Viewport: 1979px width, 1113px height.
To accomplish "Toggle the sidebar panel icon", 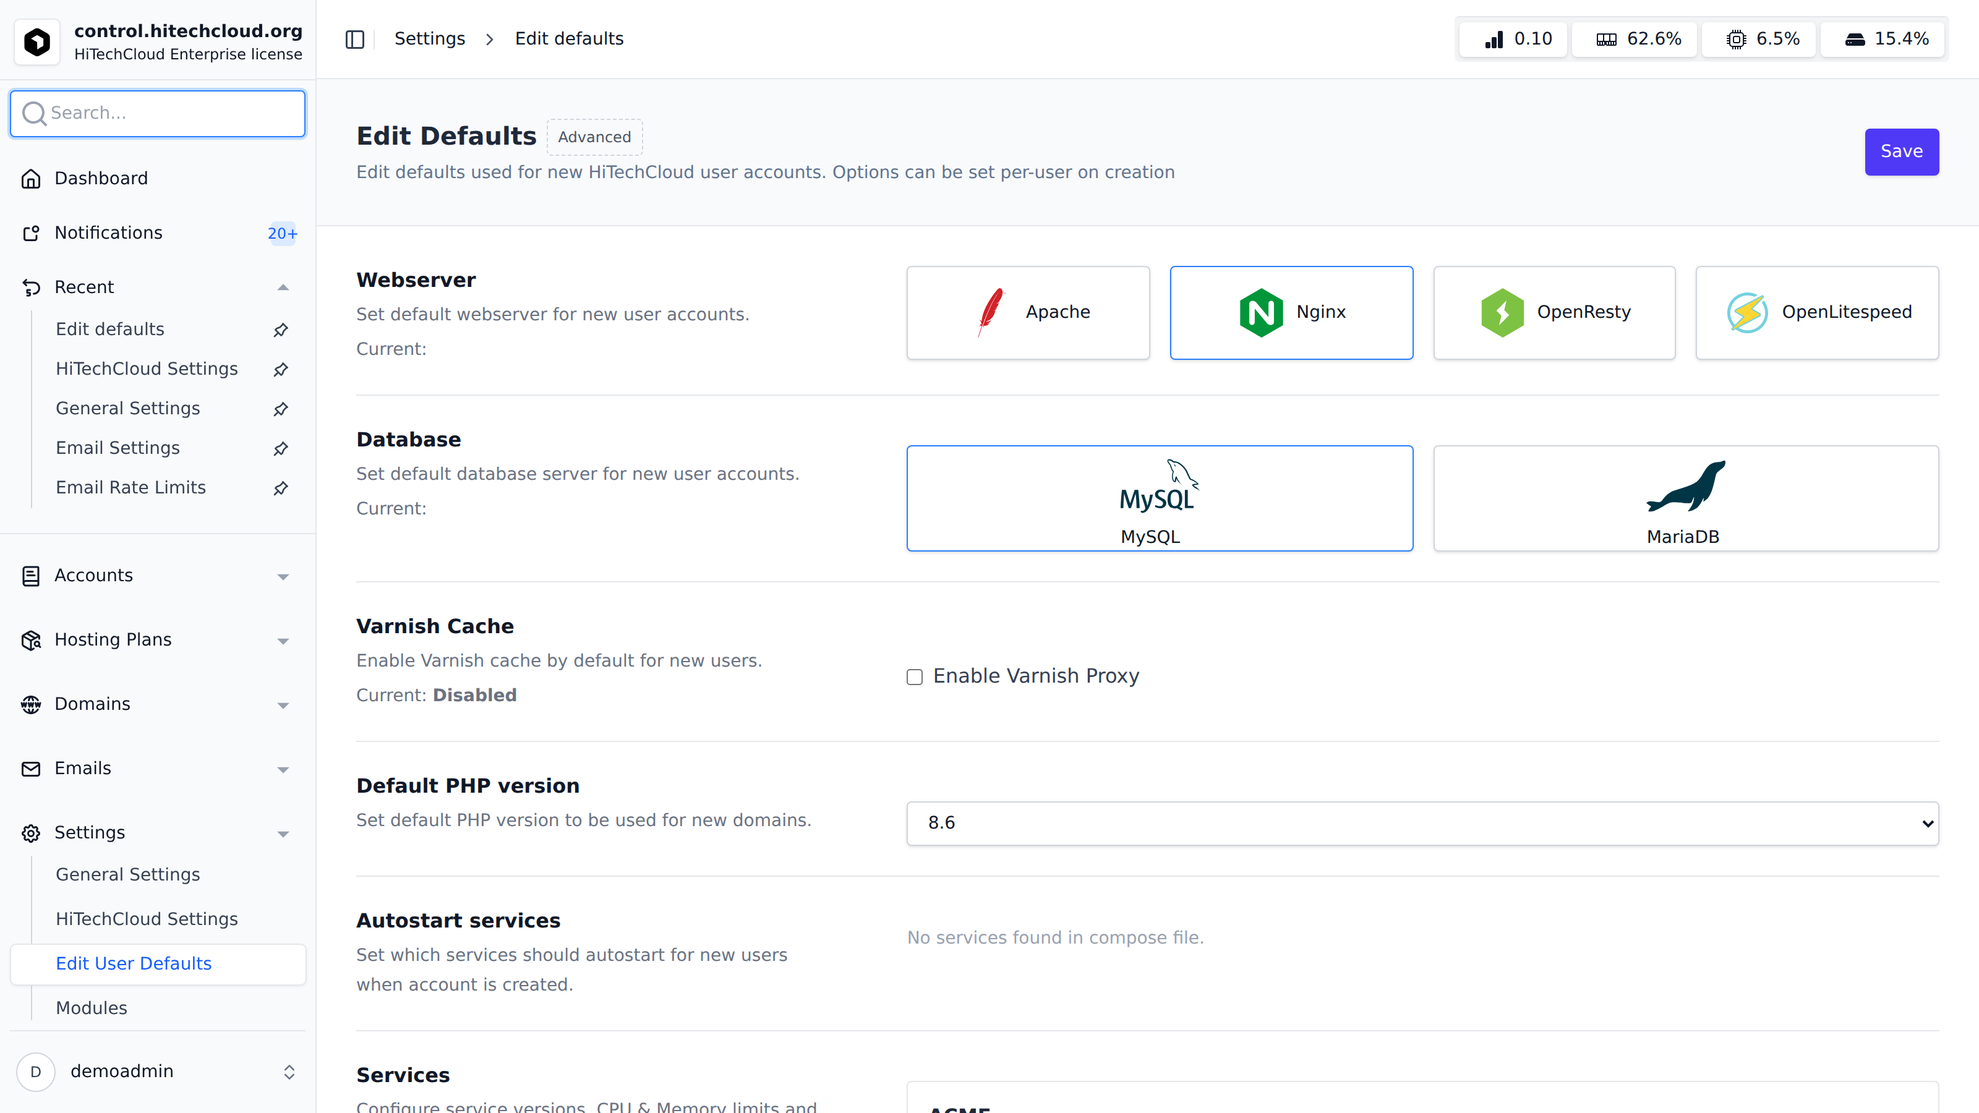I will click(354, 39).
